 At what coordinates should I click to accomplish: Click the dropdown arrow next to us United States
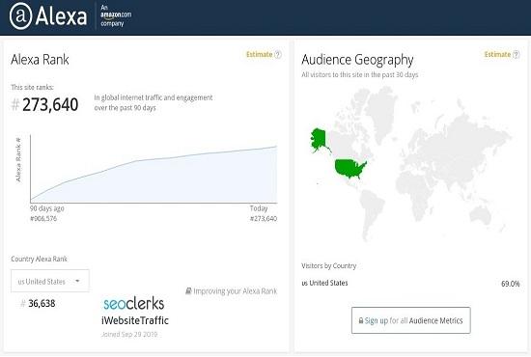(x=77, y=281)
